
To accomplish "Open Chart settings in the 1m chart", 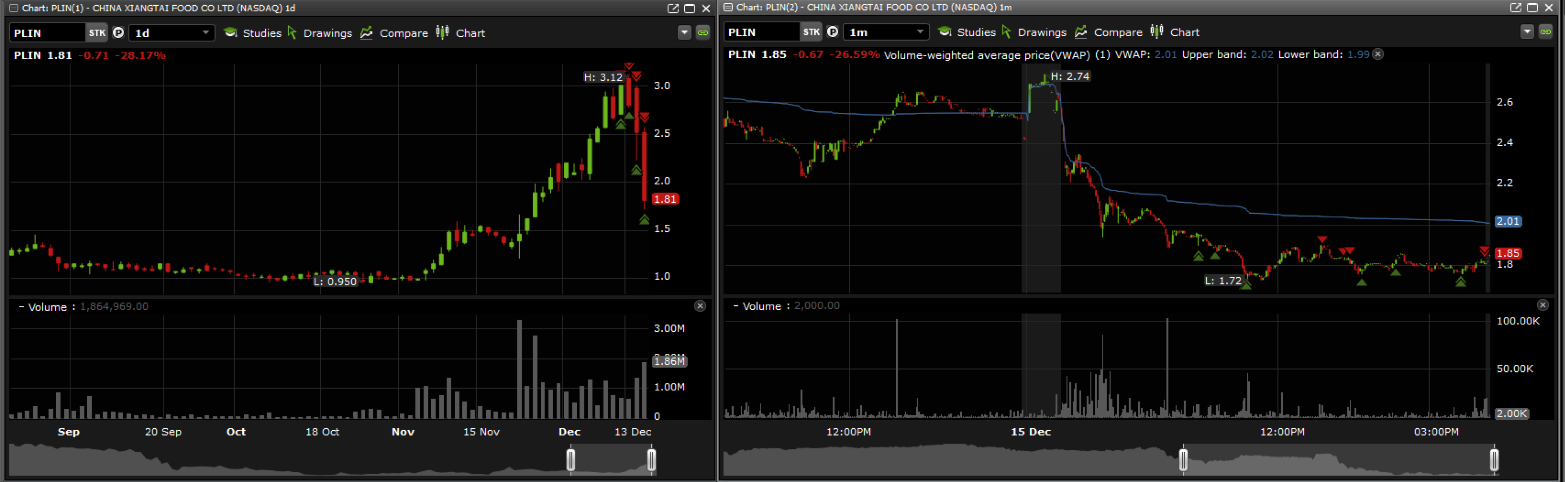I will tap(1175, 32).
